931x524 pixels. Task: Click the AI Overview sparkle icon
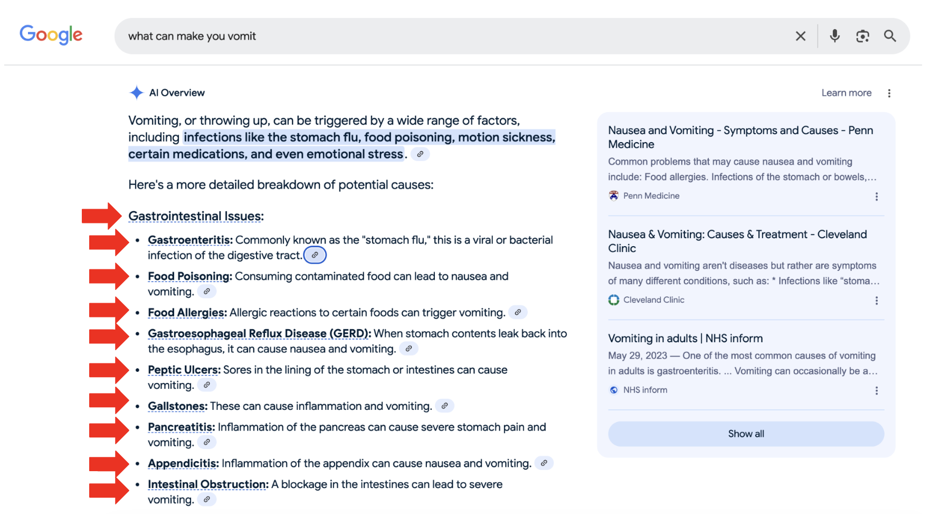136,92
